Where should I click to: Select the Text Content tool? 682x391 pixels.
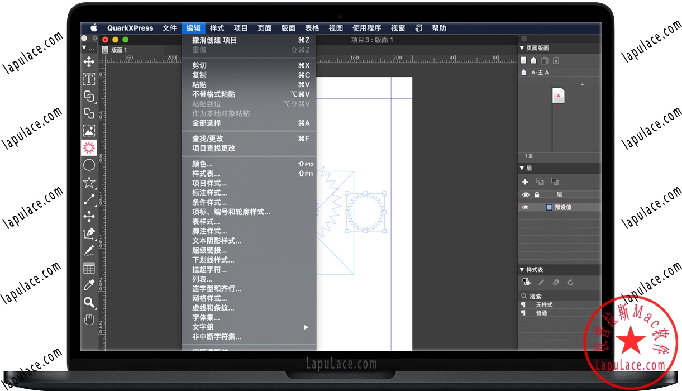point(89,79)
